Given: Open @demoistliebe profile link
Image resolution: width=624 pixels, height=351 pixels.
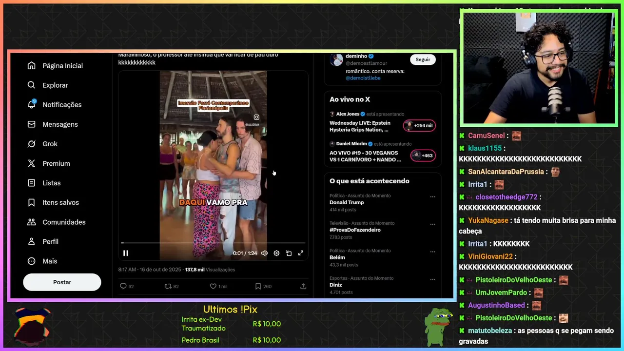Looking at the screenshot, I should click(363, 78).
